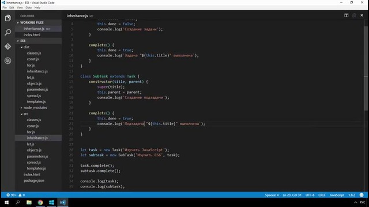Viewport: 369px width, 207px height.
Task: Open the Search view in activity bar
Action: (x=7, y=32)
